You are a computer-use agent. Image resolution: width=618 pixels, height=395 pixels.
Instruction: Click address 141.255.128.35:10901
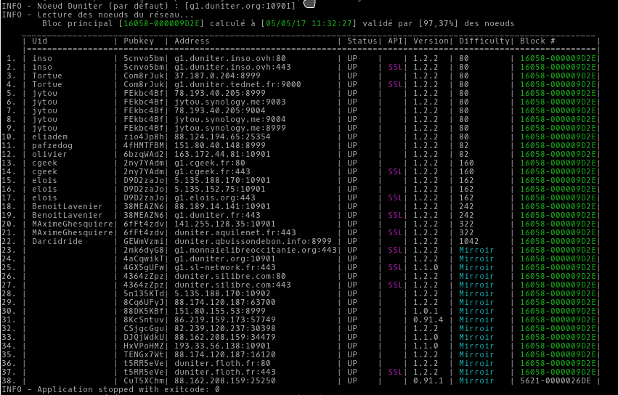(225, 224)
